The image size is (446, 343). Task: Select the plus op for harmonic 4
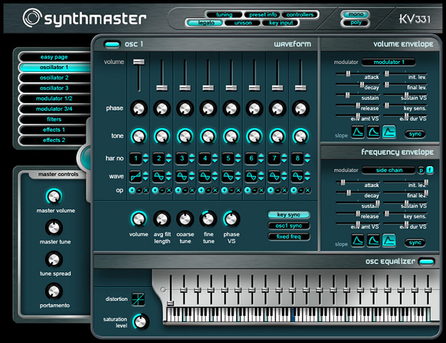pos(201,190)
